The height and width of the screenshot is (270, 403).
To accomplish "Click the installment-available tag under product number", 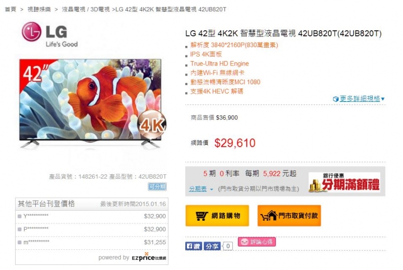I will [157, 187].
